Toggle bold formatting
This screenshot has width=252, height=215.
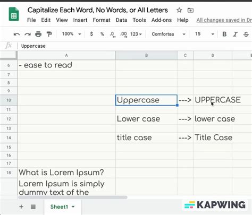(224, 34)
